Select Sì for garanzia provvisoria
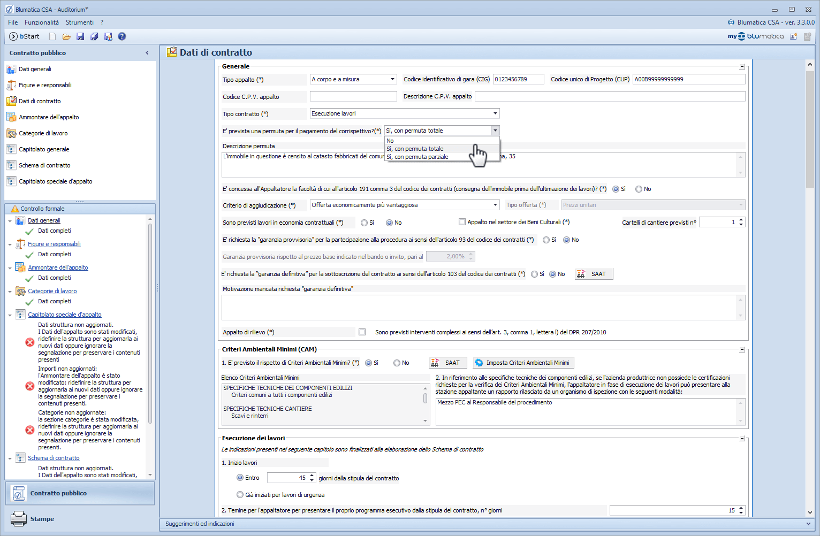Viewport: 820px width, 536px height. pyautogui.click(x=546, y=240)
